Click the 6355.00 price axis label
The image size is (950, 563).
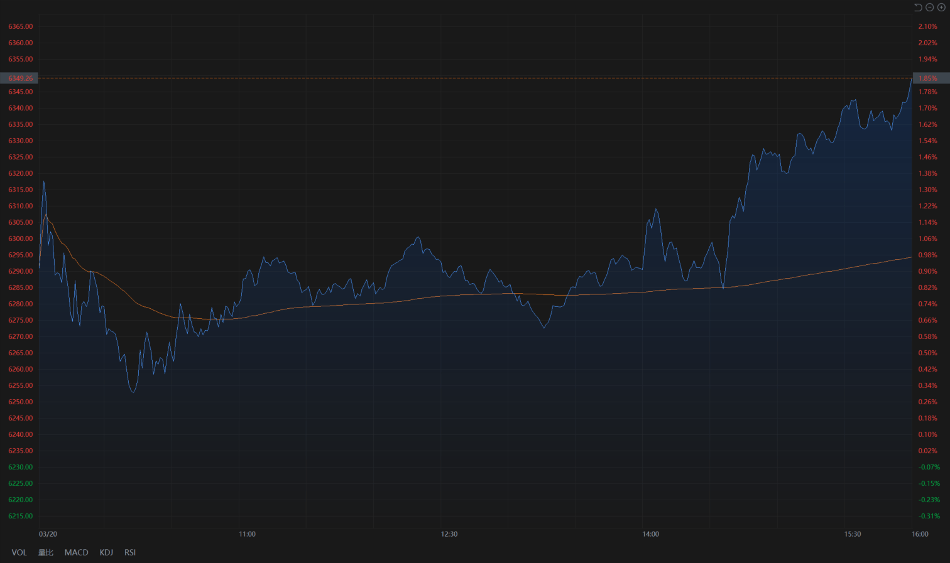[20, 59]
